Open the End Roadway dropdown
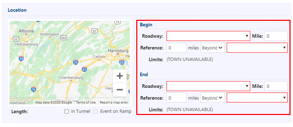 click(x=208, y=86)
